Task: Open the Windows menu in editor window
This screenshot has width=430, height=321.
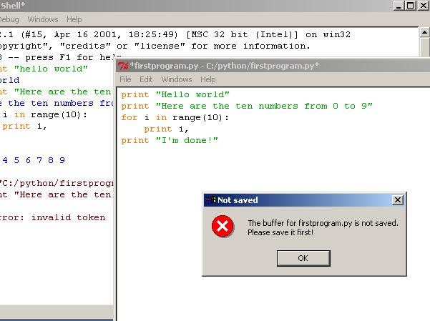Action: 176,79
